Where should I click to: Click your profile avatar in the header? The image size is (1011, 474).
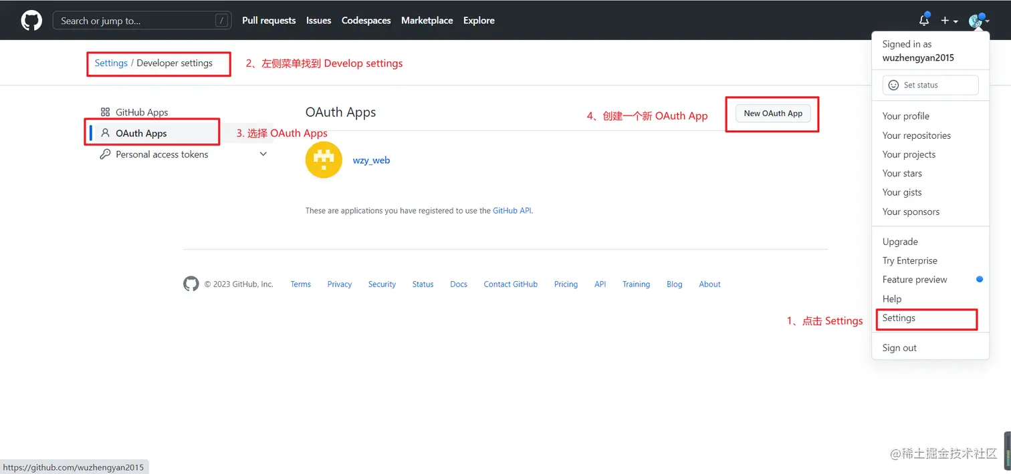click(x=976, y=20)
